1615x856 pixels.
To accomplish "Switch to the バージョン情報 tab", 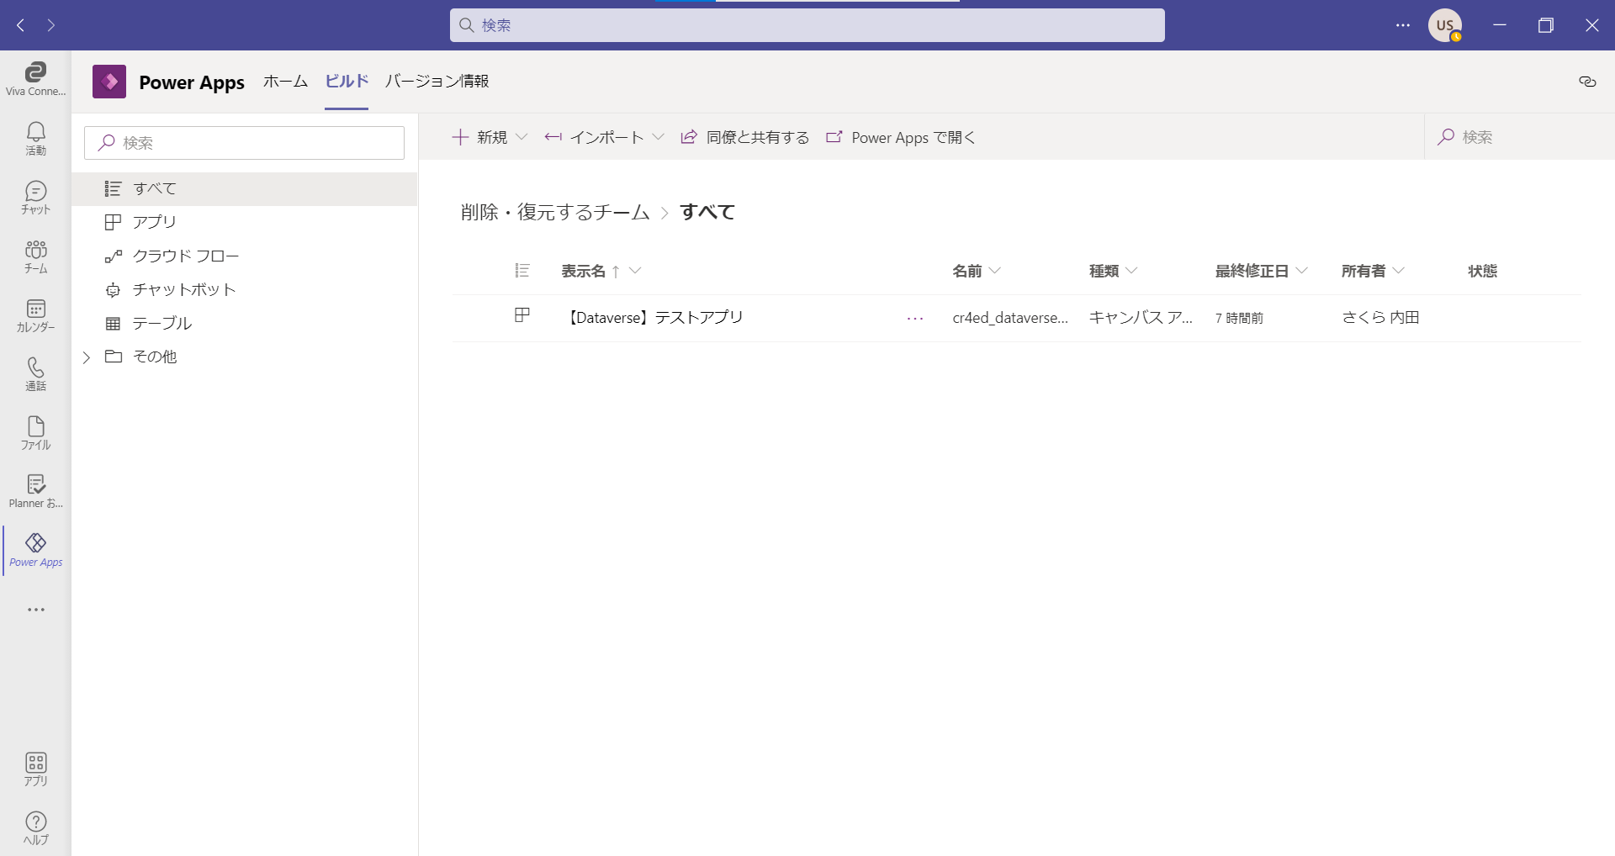I will (437, 82).
